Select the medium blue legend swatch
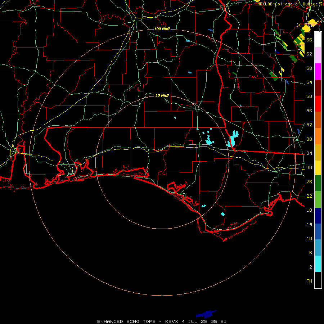 tap(318, 231)
